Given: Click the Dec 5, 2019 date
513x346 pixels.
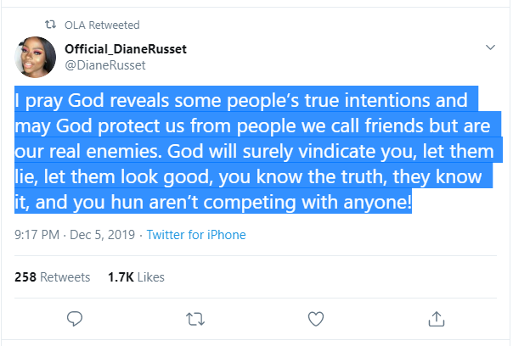Looking at the screenshot, I should click(106, 234).
